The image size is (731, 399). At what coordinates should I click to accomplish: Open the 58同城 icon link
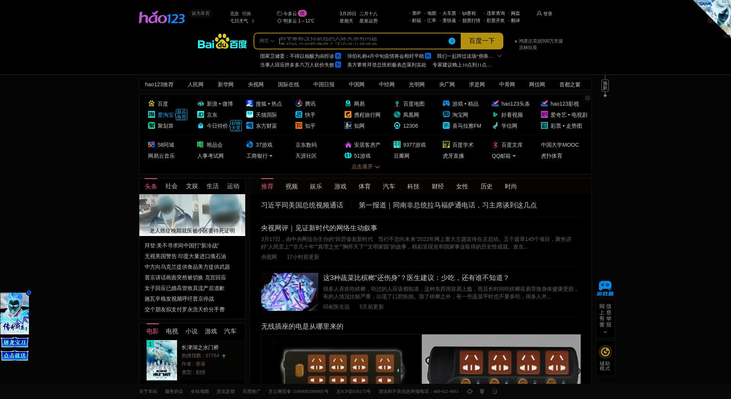[152, 145]
